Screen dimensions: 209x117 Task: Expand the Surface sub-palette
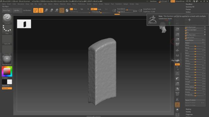click(188, 12)
